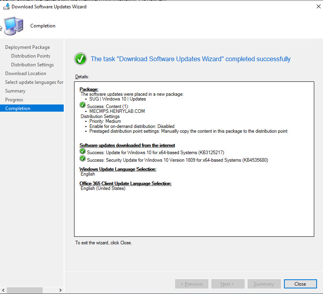Select the Progress step in sidebar
This screenshot has height=294, width=323.
14,100
